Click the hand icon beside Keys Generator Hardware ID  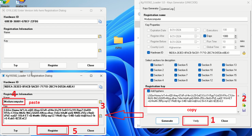click(x=244, y=53)
